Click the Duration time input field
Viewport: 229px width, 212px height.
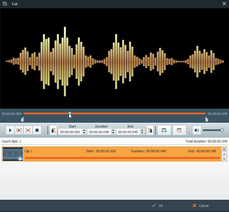click(x=99, y=132)
